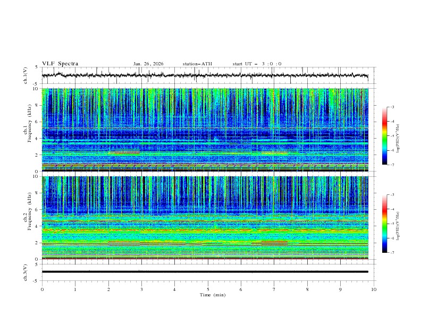Click the "ch.3(V)" axis label
This screenshot has height=325, width=421.
pos(26,272)
